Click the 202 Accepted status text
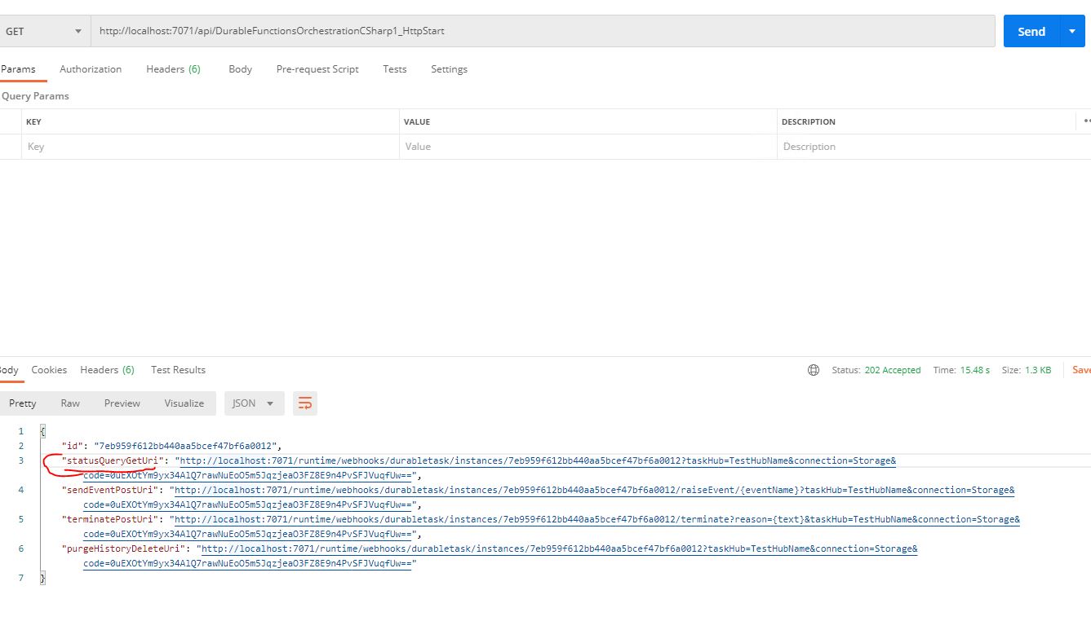The width and height of the screenshot is (1091, 630). point(893,370)
